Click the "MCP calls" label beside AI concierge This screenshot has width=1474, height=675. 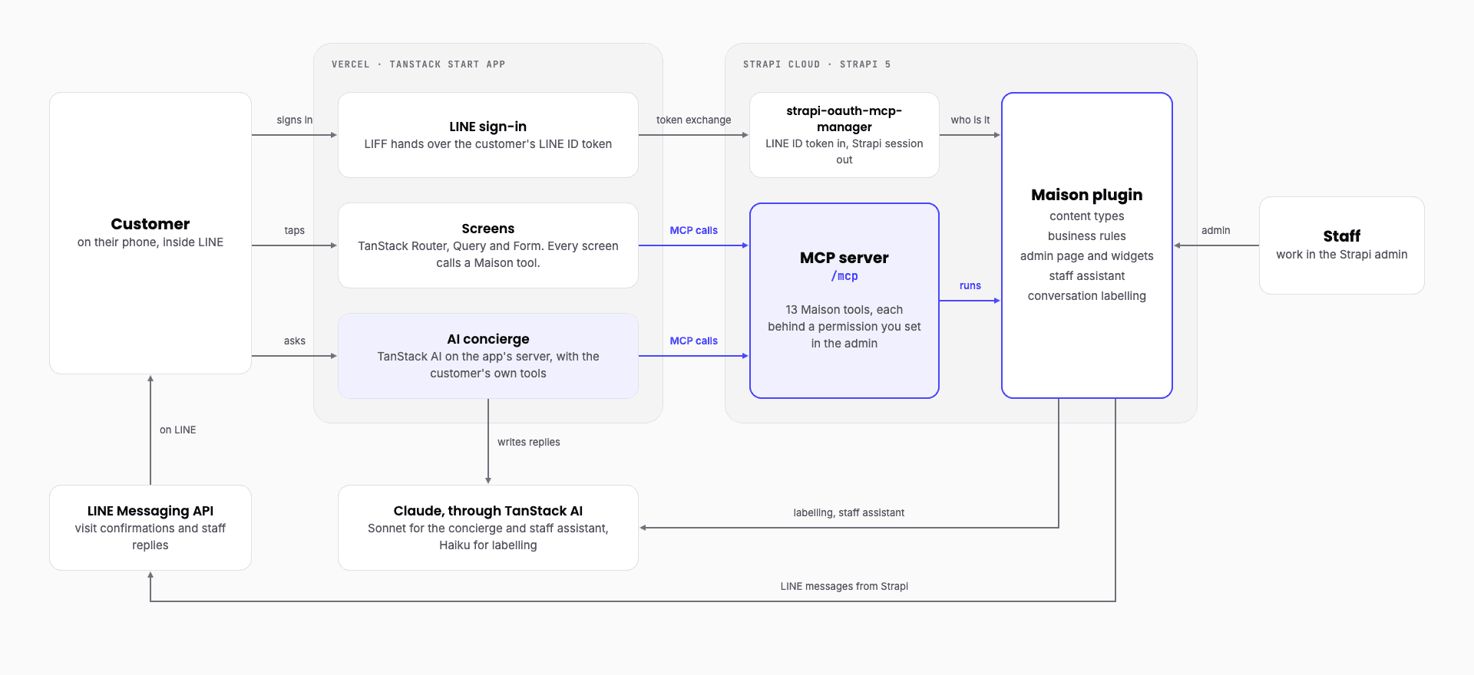[694, 341]
